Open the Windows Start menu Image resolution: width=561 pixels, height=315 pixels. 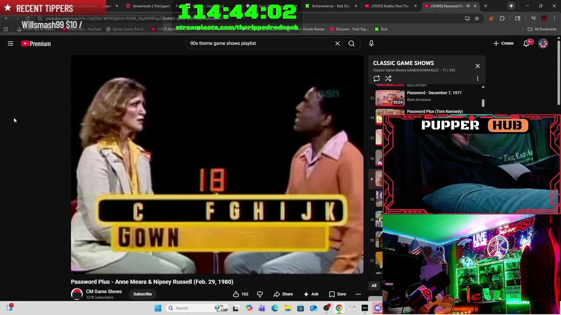(x=158, y=308)
